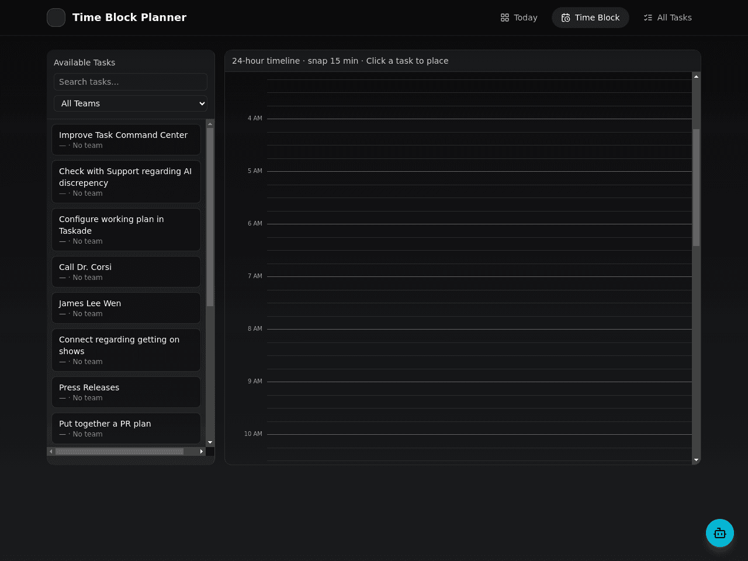This screenshot has width=748, height=561.
Task: Click the app logo next to Time Block Planner
Action: click(56, 18)
